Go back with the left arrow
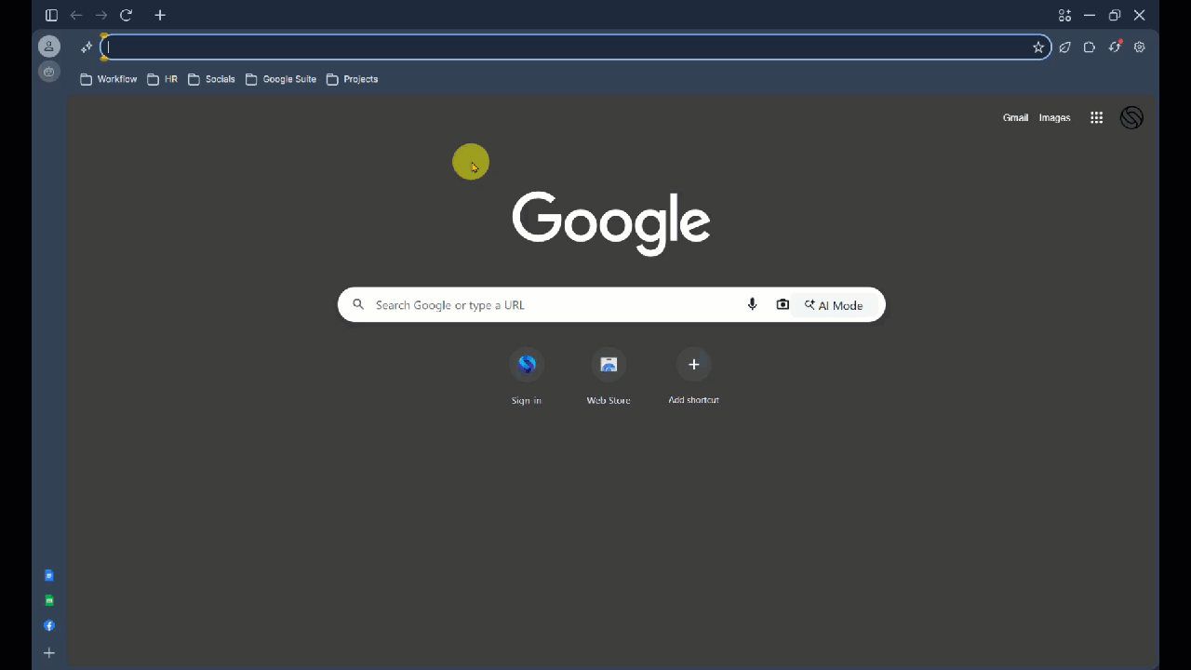This screenshot has height=670, width=1191. click(76, 15)
